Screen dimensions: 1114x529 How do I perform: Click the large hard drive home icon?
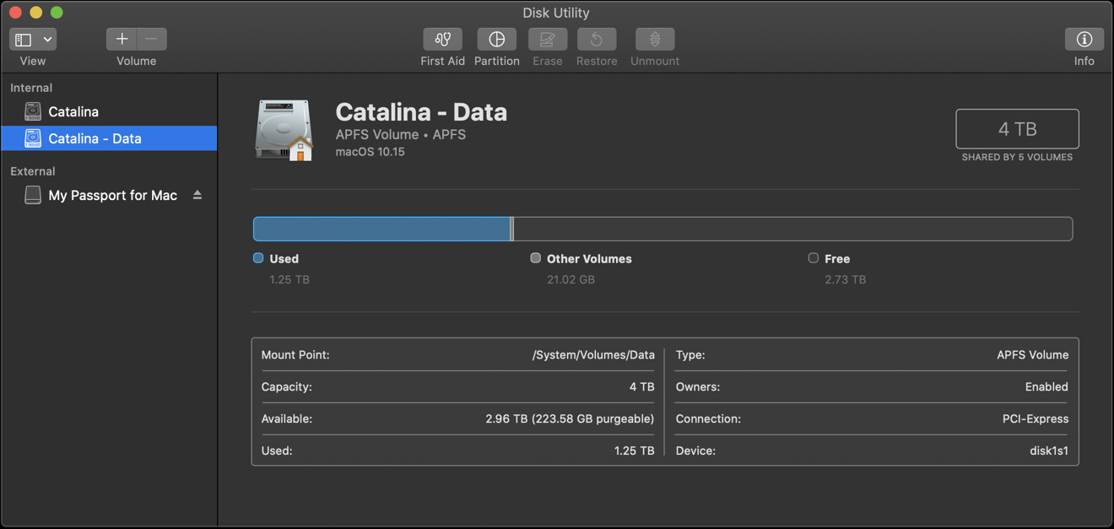[x=285, y=131]
